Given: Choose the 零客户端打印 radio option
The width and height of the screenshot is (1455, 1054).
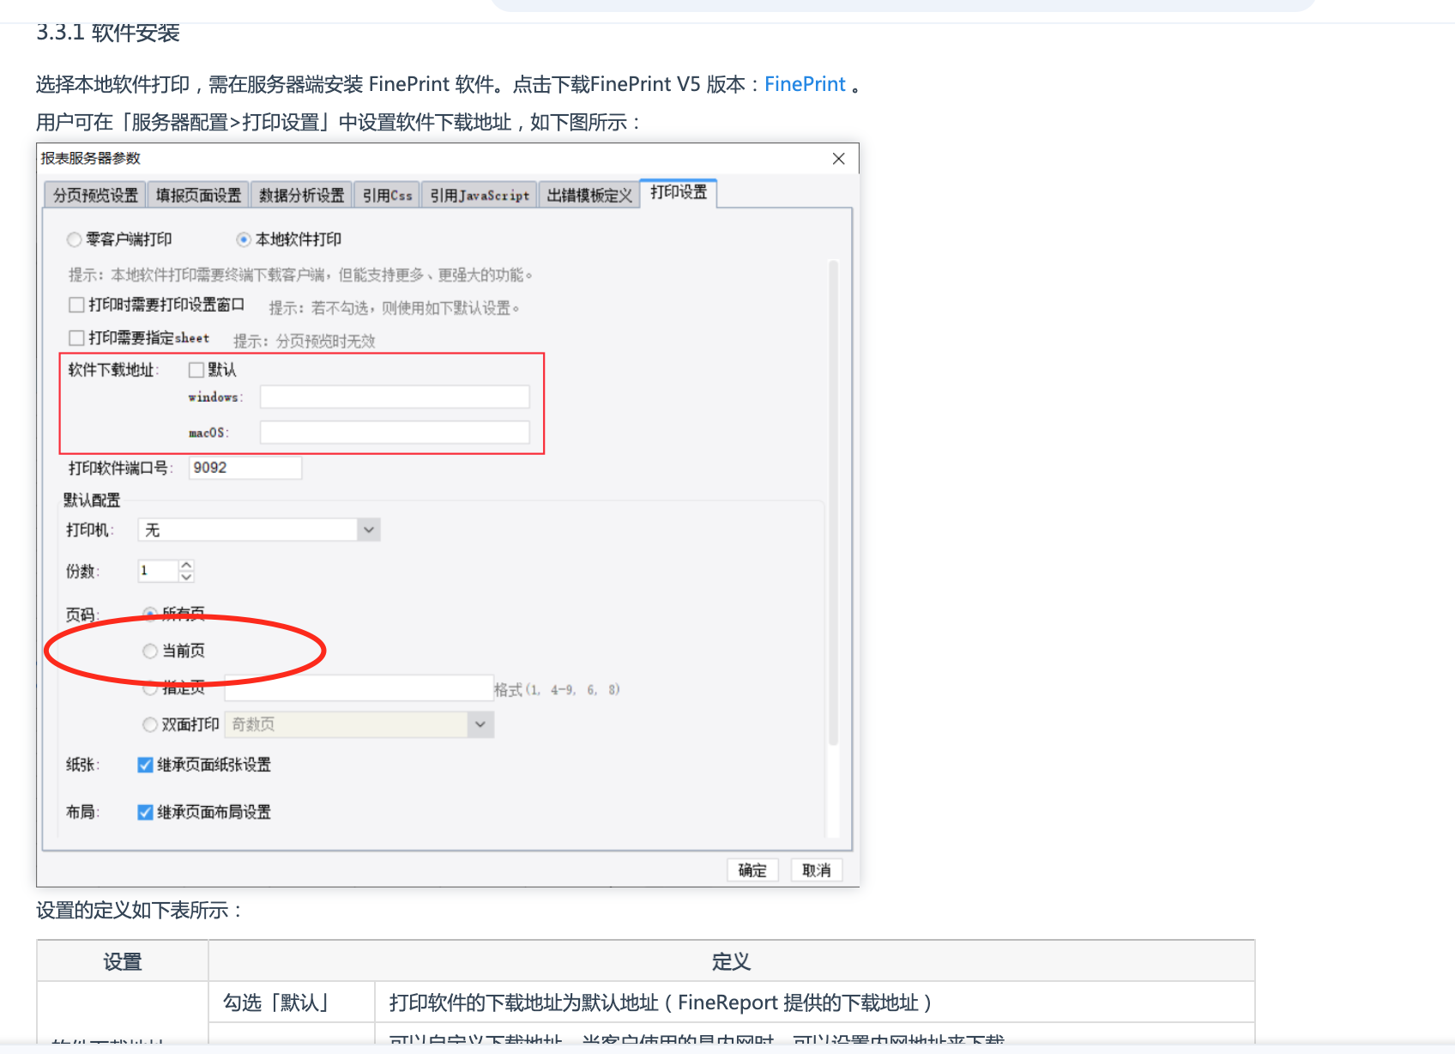Looking at the screenshot, I should coord(75,239).
